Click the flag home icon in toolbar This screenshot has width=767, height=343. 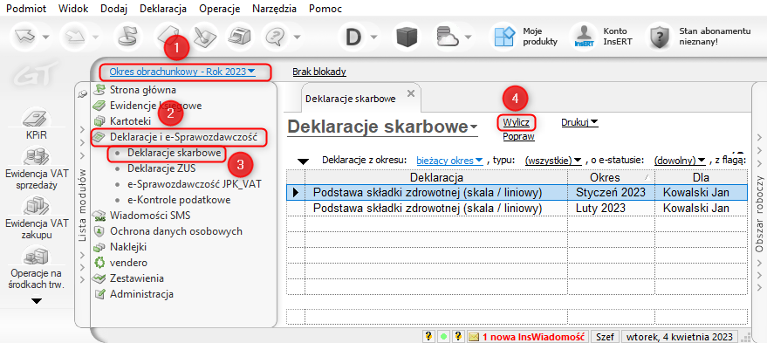click(127, 36)
